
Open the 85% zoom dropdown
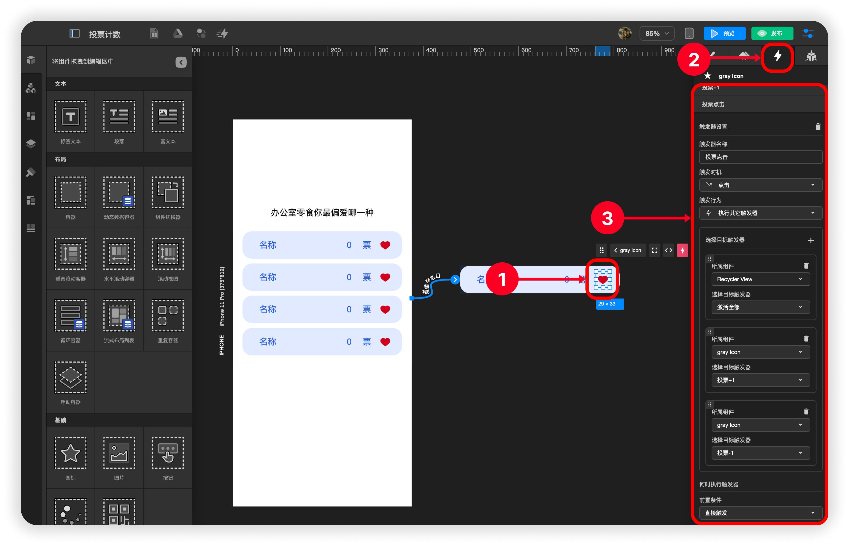[x=657, y=33]
